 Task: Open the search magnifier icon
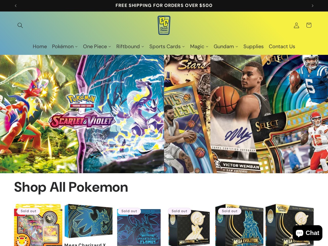20,25
